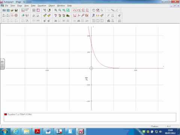Select the pointer arrow tool
Viewport: 180px width, 135px height.
[102, 10]
